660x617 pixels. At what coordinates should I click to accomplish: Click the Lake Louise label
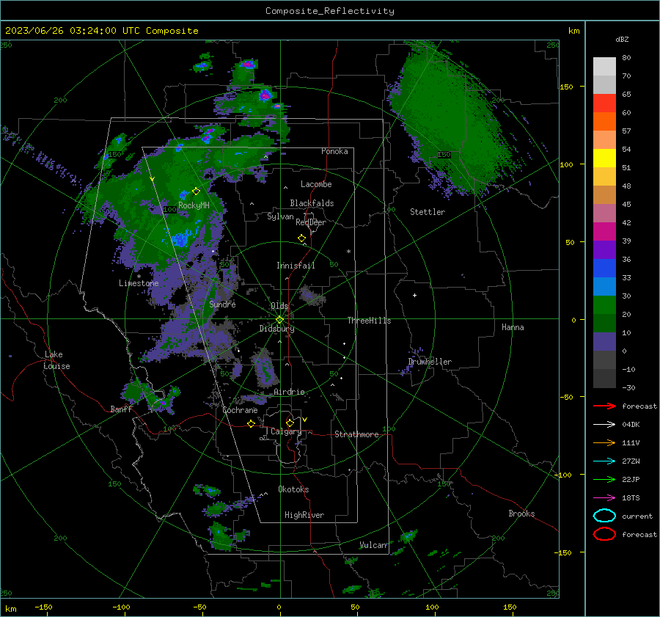click(56, 360)
